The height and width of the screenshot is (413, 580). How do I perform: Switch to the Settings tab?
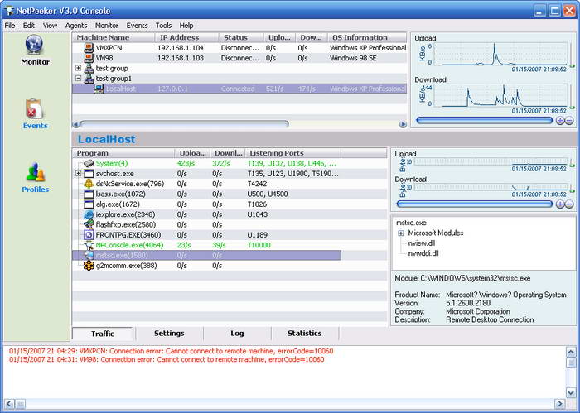pyautogui.click(x=169, y=334)
